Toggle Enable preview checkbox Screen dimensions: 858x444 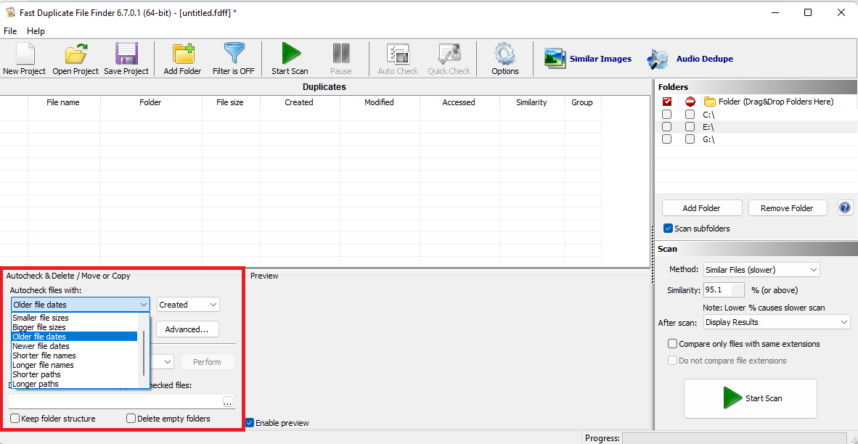[250, 423]
